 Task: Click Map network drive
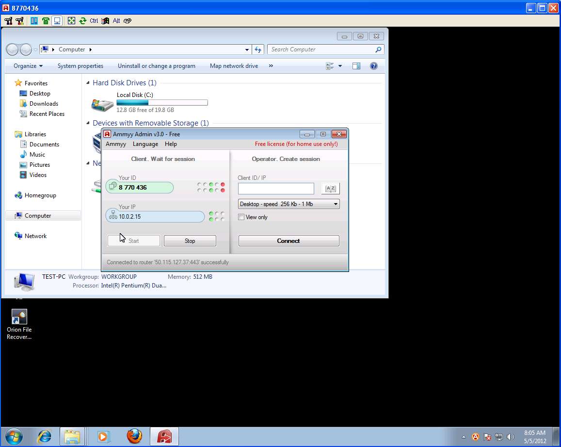234,66
